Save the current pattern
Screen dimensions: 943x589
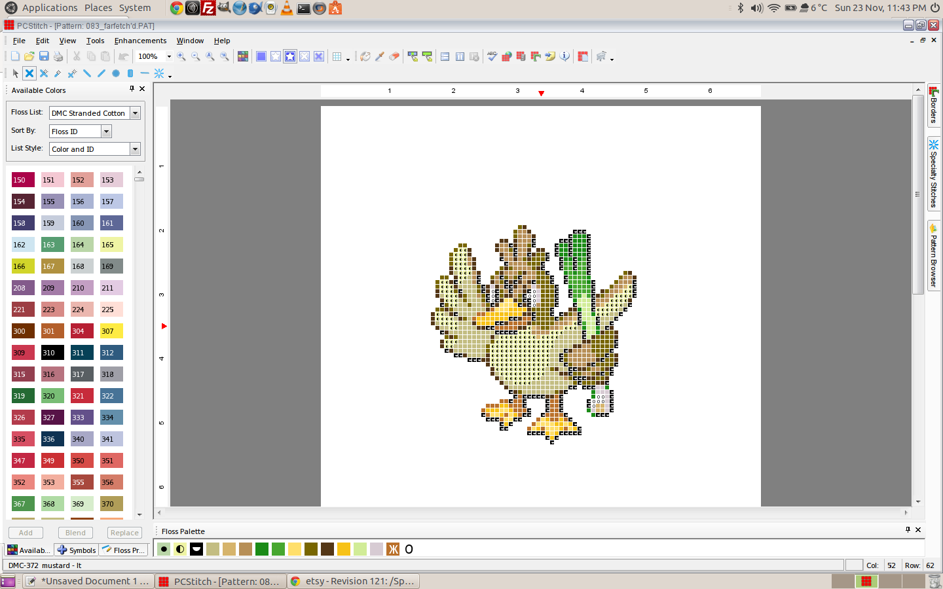coord(44,57)
